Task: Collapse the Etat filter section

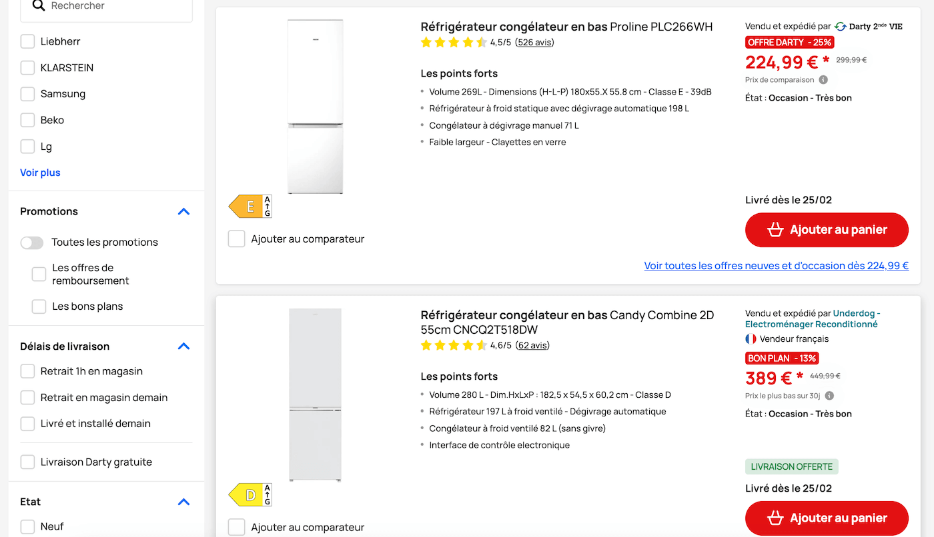Action: 183,502
